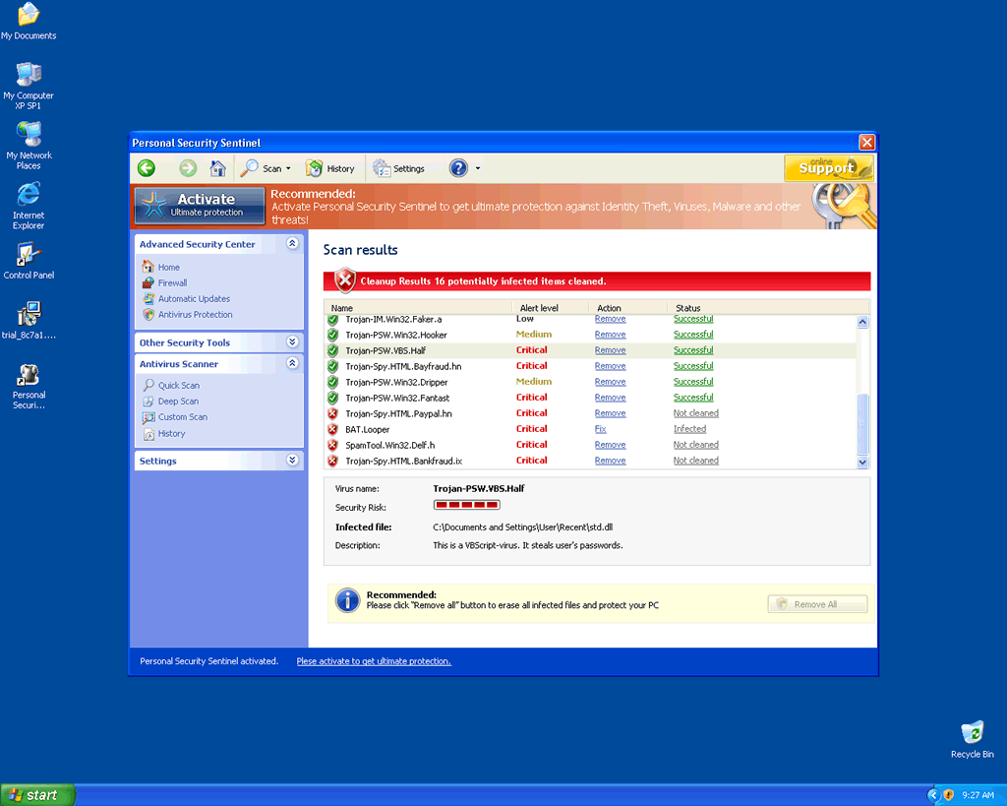Open the Scan dropdown arrow in toolbar

[x=288, y=169]
